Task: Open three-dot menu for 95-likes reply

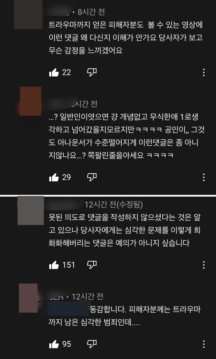Action: pyautogui.click(x=204, y=344)
